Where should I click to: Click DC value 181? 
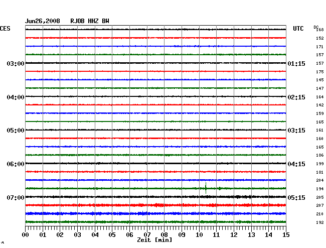click(320, 172)
